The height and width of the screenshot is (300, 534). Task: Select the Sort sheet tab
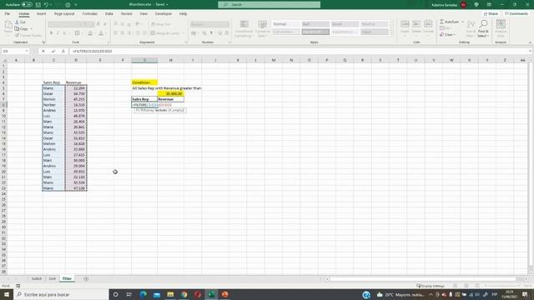click(x=52, y=278)
